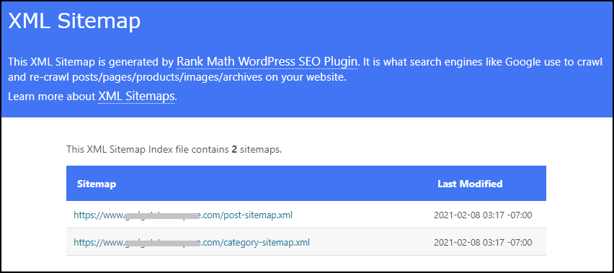Click the bold sitemap count number 2
This screenshot has height=273, width=614.
[x=234, y=149]
